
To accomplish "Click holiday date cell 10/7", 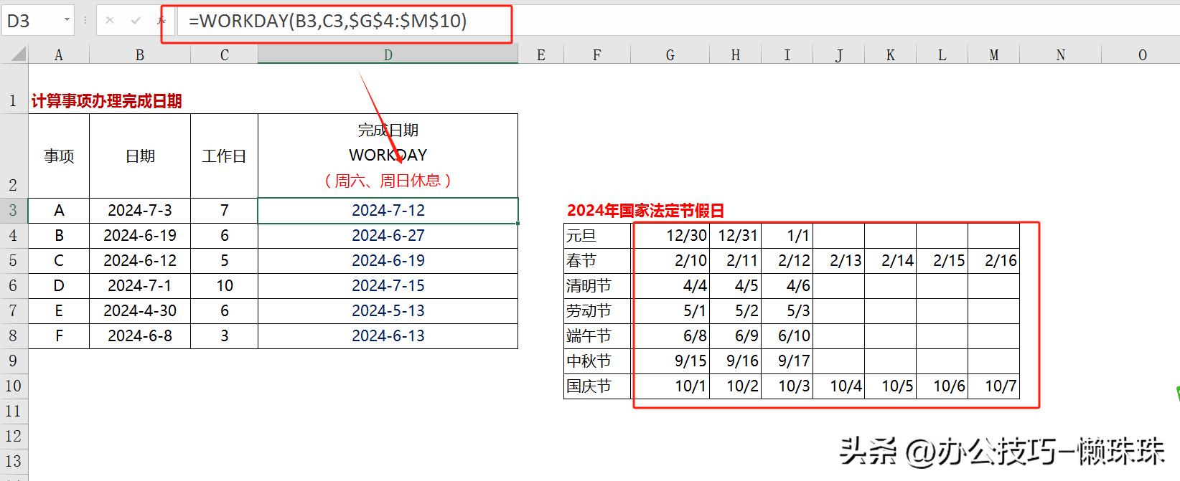I will tap(993, 386).
